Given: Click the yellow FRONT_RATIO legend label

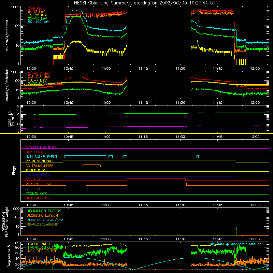Looking at the screenshot, I should pyautogui.click(x=39, y=244).
